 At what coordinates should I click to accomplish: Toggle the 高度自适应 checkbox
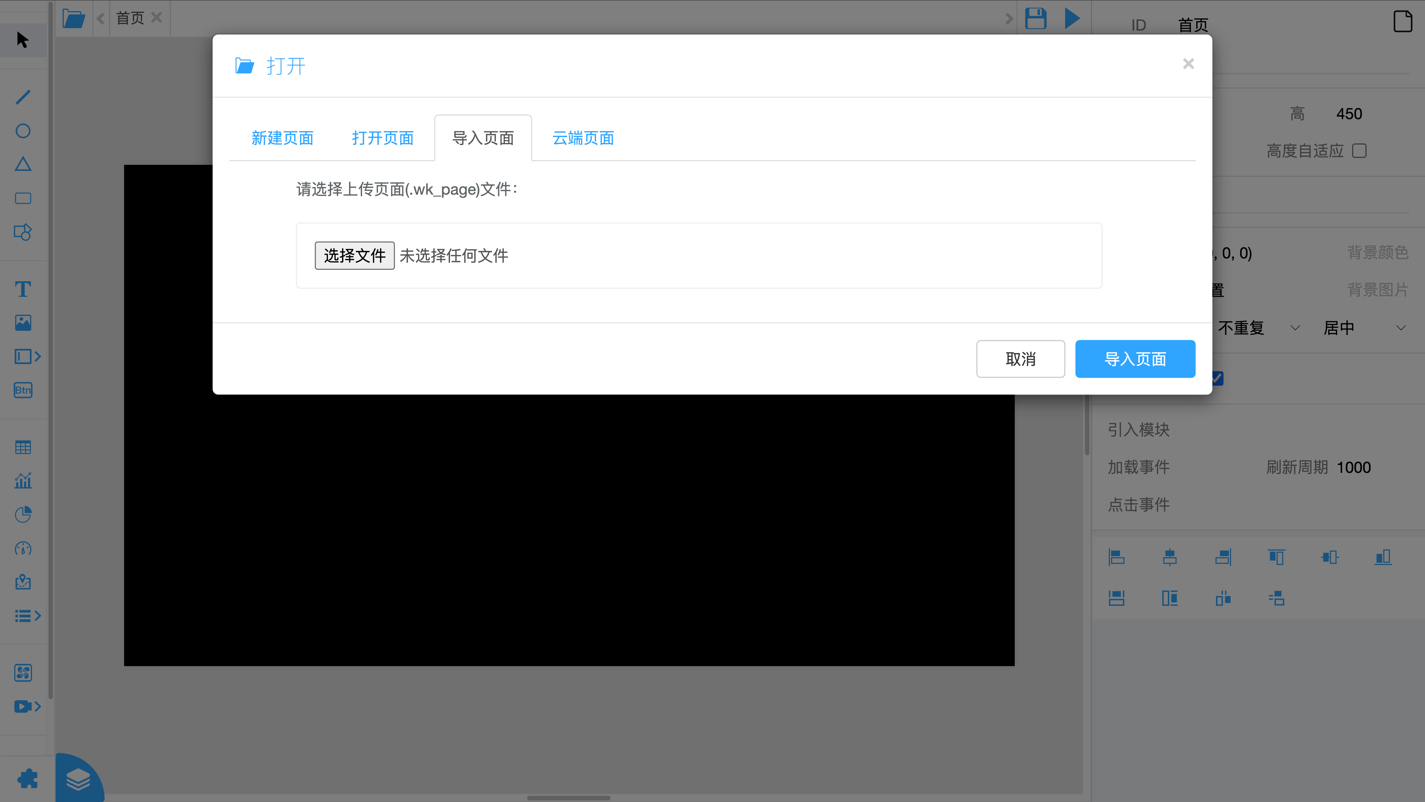click(x=1359, y=151)
